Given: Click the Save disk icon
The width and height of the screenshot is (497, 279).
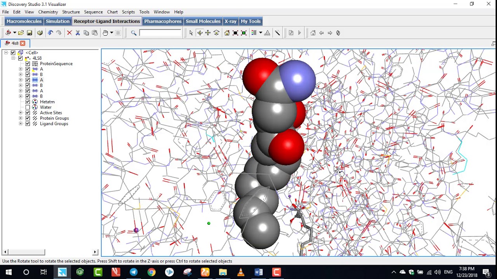Looking at the screenshot, I should pos(30,33).
